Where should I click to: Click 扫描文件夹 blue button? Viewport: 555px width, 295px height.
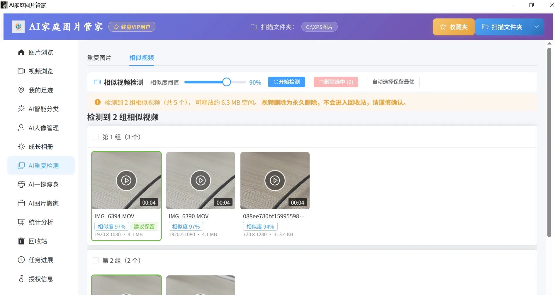click(x=503, y=27)
